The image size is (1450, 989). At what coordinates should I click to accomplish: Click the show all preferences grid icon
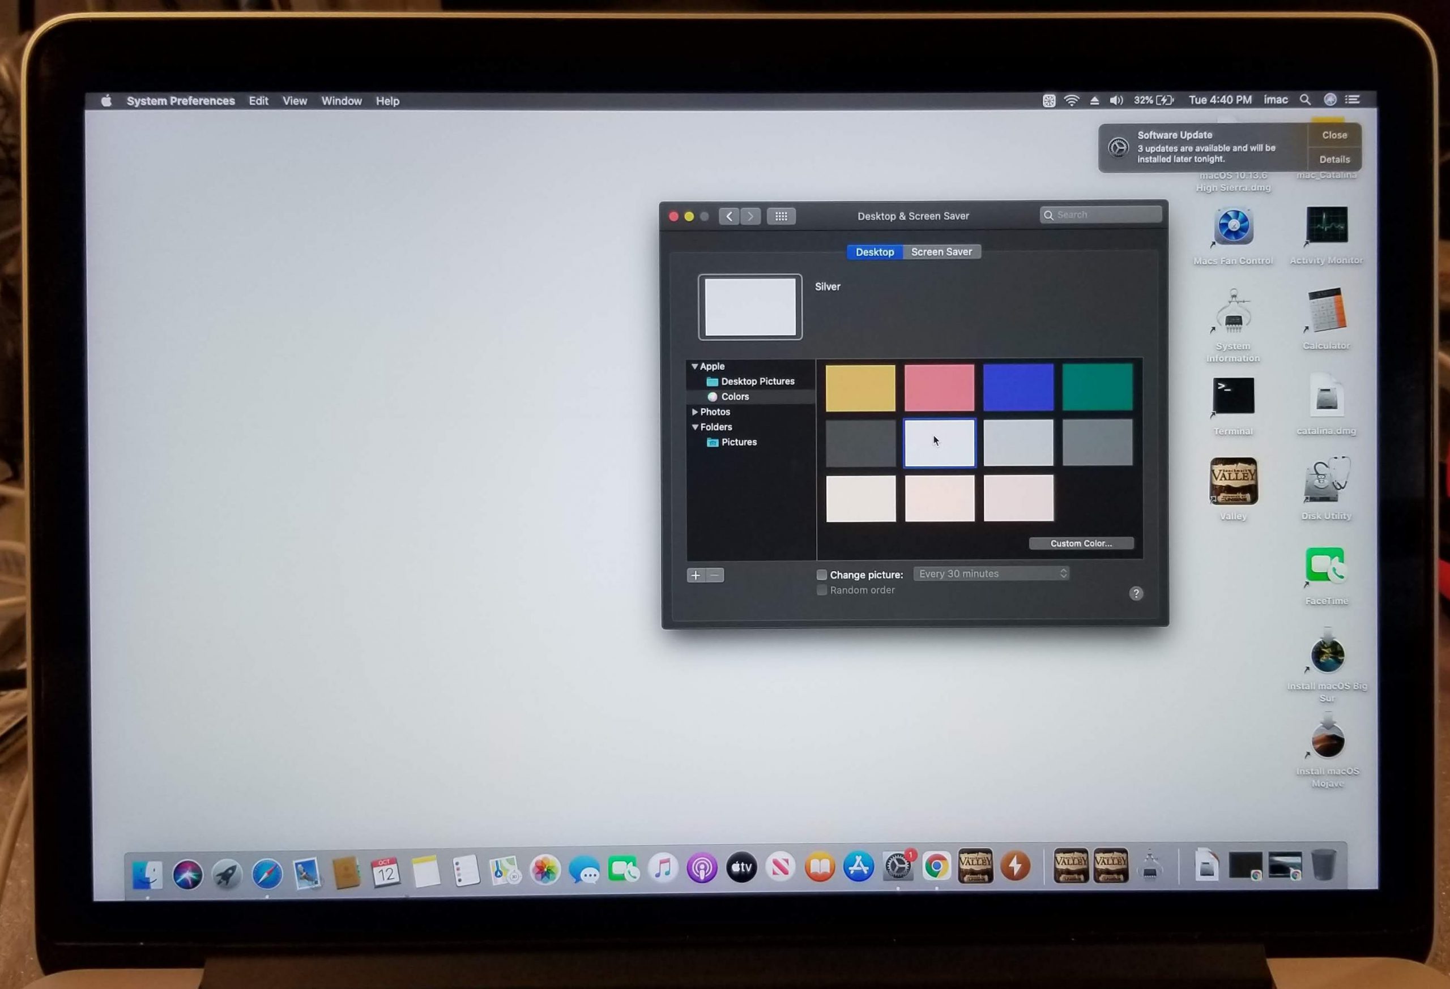click(x=781, y=216)
